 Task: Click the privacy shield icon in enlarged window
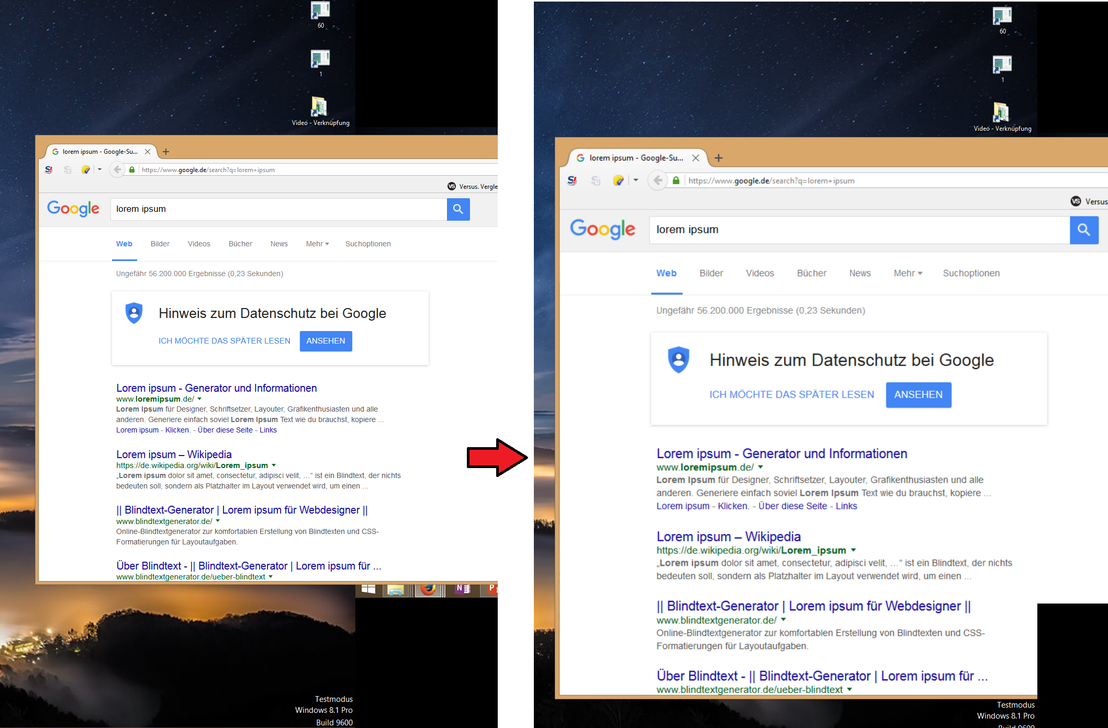coord(679,359)
